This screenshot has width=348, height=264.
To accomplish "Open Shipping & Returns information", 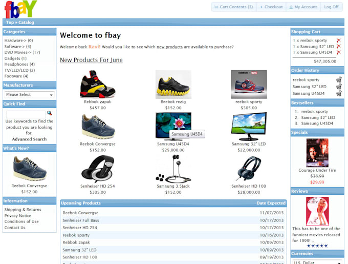I will (x=23, y=210).
